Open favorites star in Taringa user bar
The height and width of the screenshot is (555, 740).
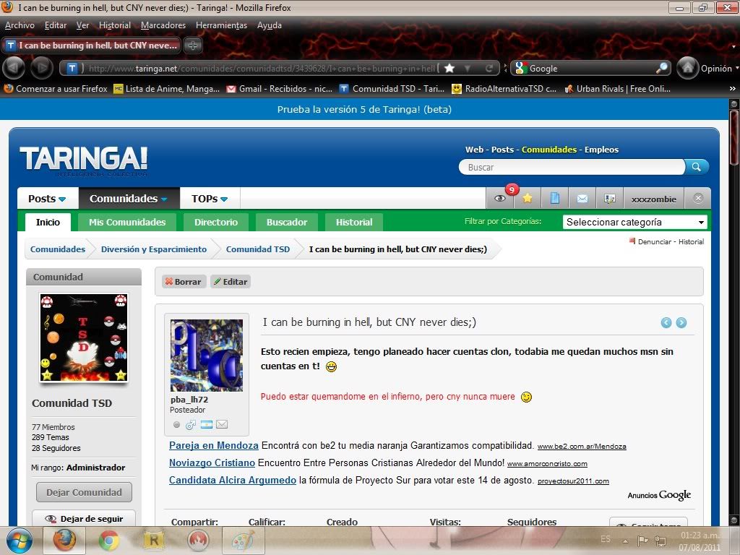pos(527,199)
